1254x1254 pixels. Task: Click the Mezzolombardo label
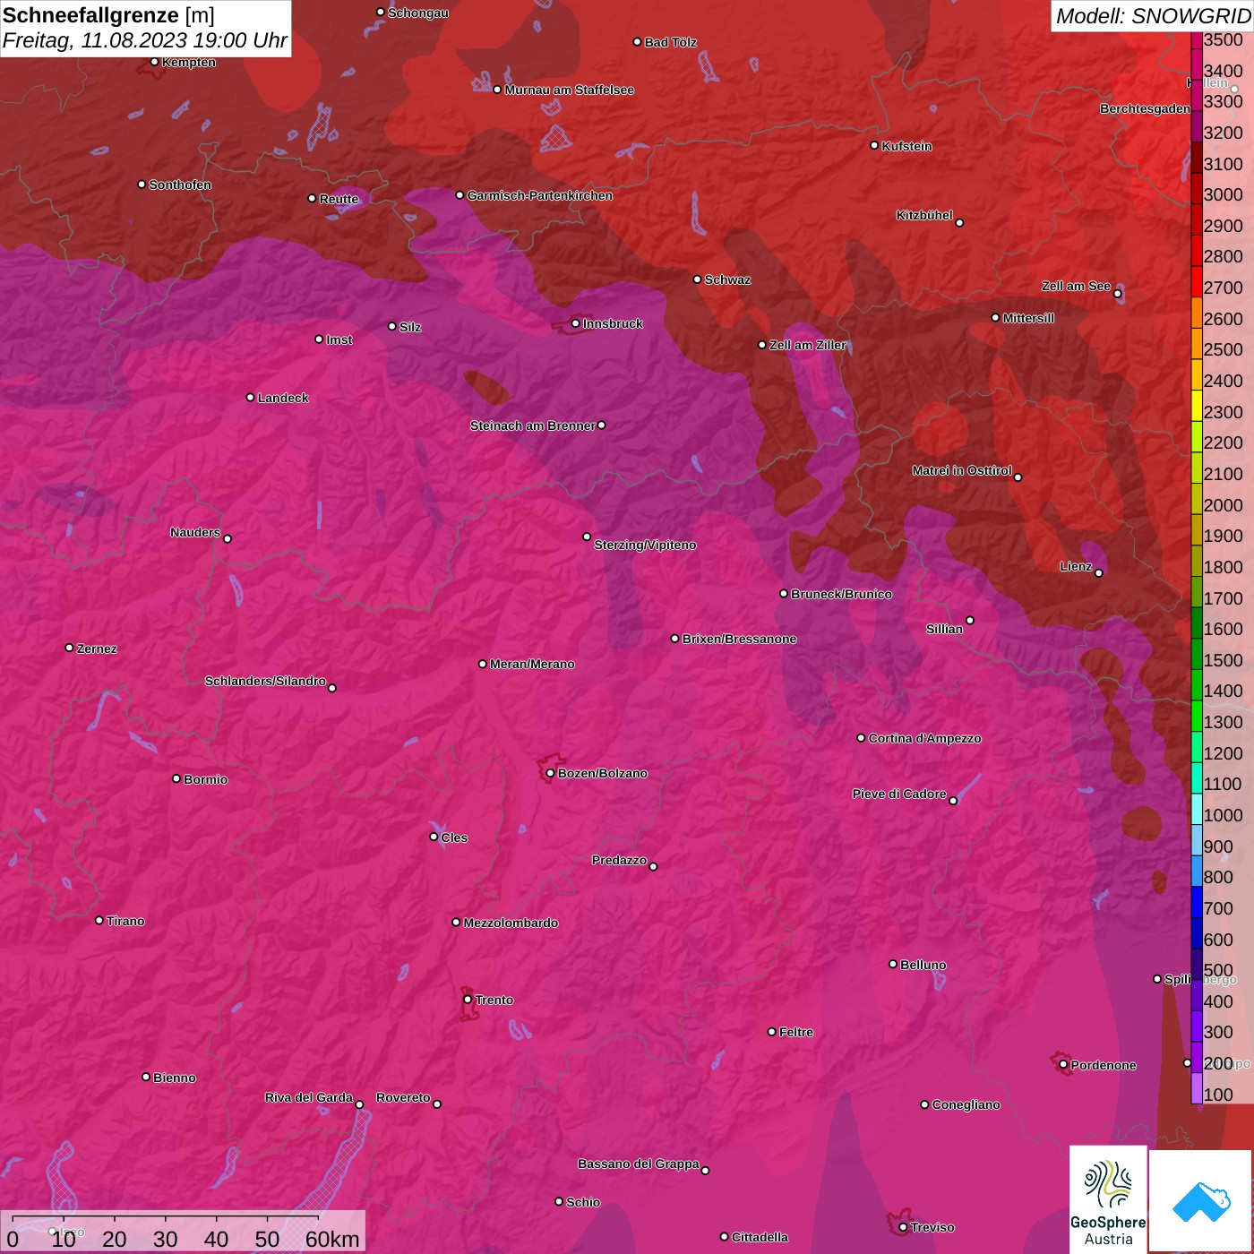pyautogui.click(x=511, y=923)
